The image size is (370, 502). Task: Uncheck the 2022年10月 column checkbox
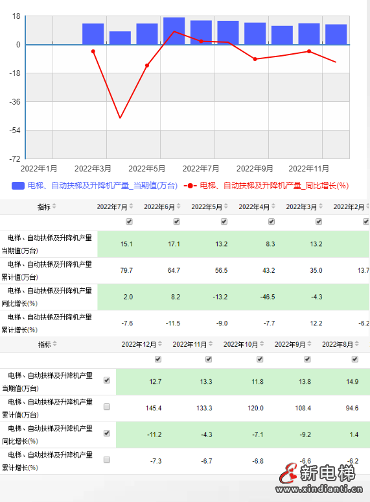[260, 359]
